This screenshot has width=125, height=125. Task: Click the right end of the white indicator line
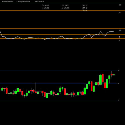[x=114, y=31]
